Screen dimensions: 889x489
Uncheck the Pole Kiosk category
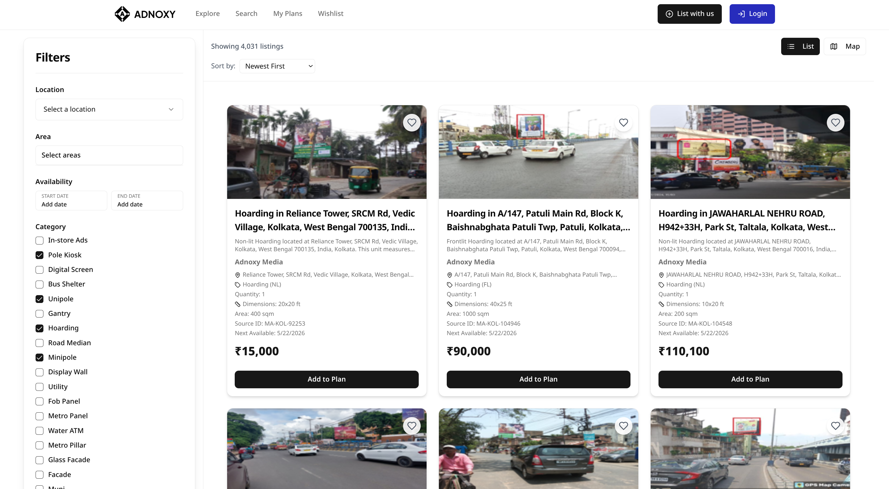click(39, 255)
